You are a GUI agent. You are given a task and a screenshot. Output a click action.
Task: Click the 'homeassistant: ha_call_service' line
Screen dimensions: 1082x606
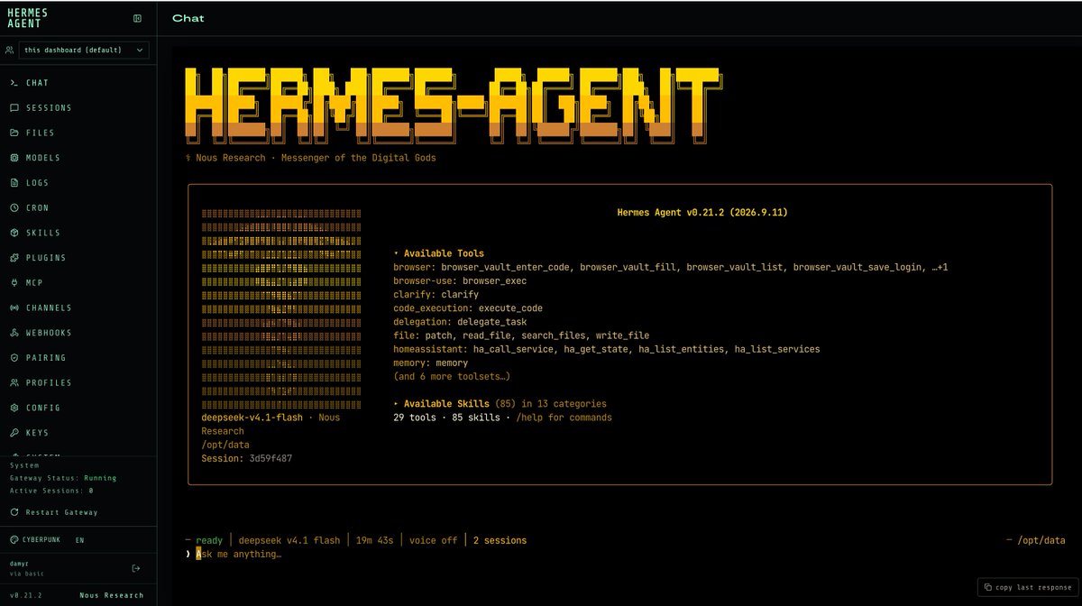(607, 349)
